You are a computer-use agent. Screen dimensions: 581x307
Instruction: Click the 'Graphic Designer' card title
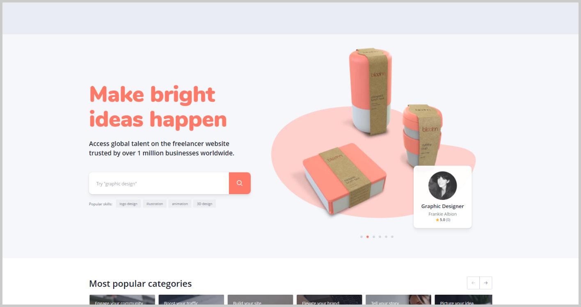[x=443, y=206]
